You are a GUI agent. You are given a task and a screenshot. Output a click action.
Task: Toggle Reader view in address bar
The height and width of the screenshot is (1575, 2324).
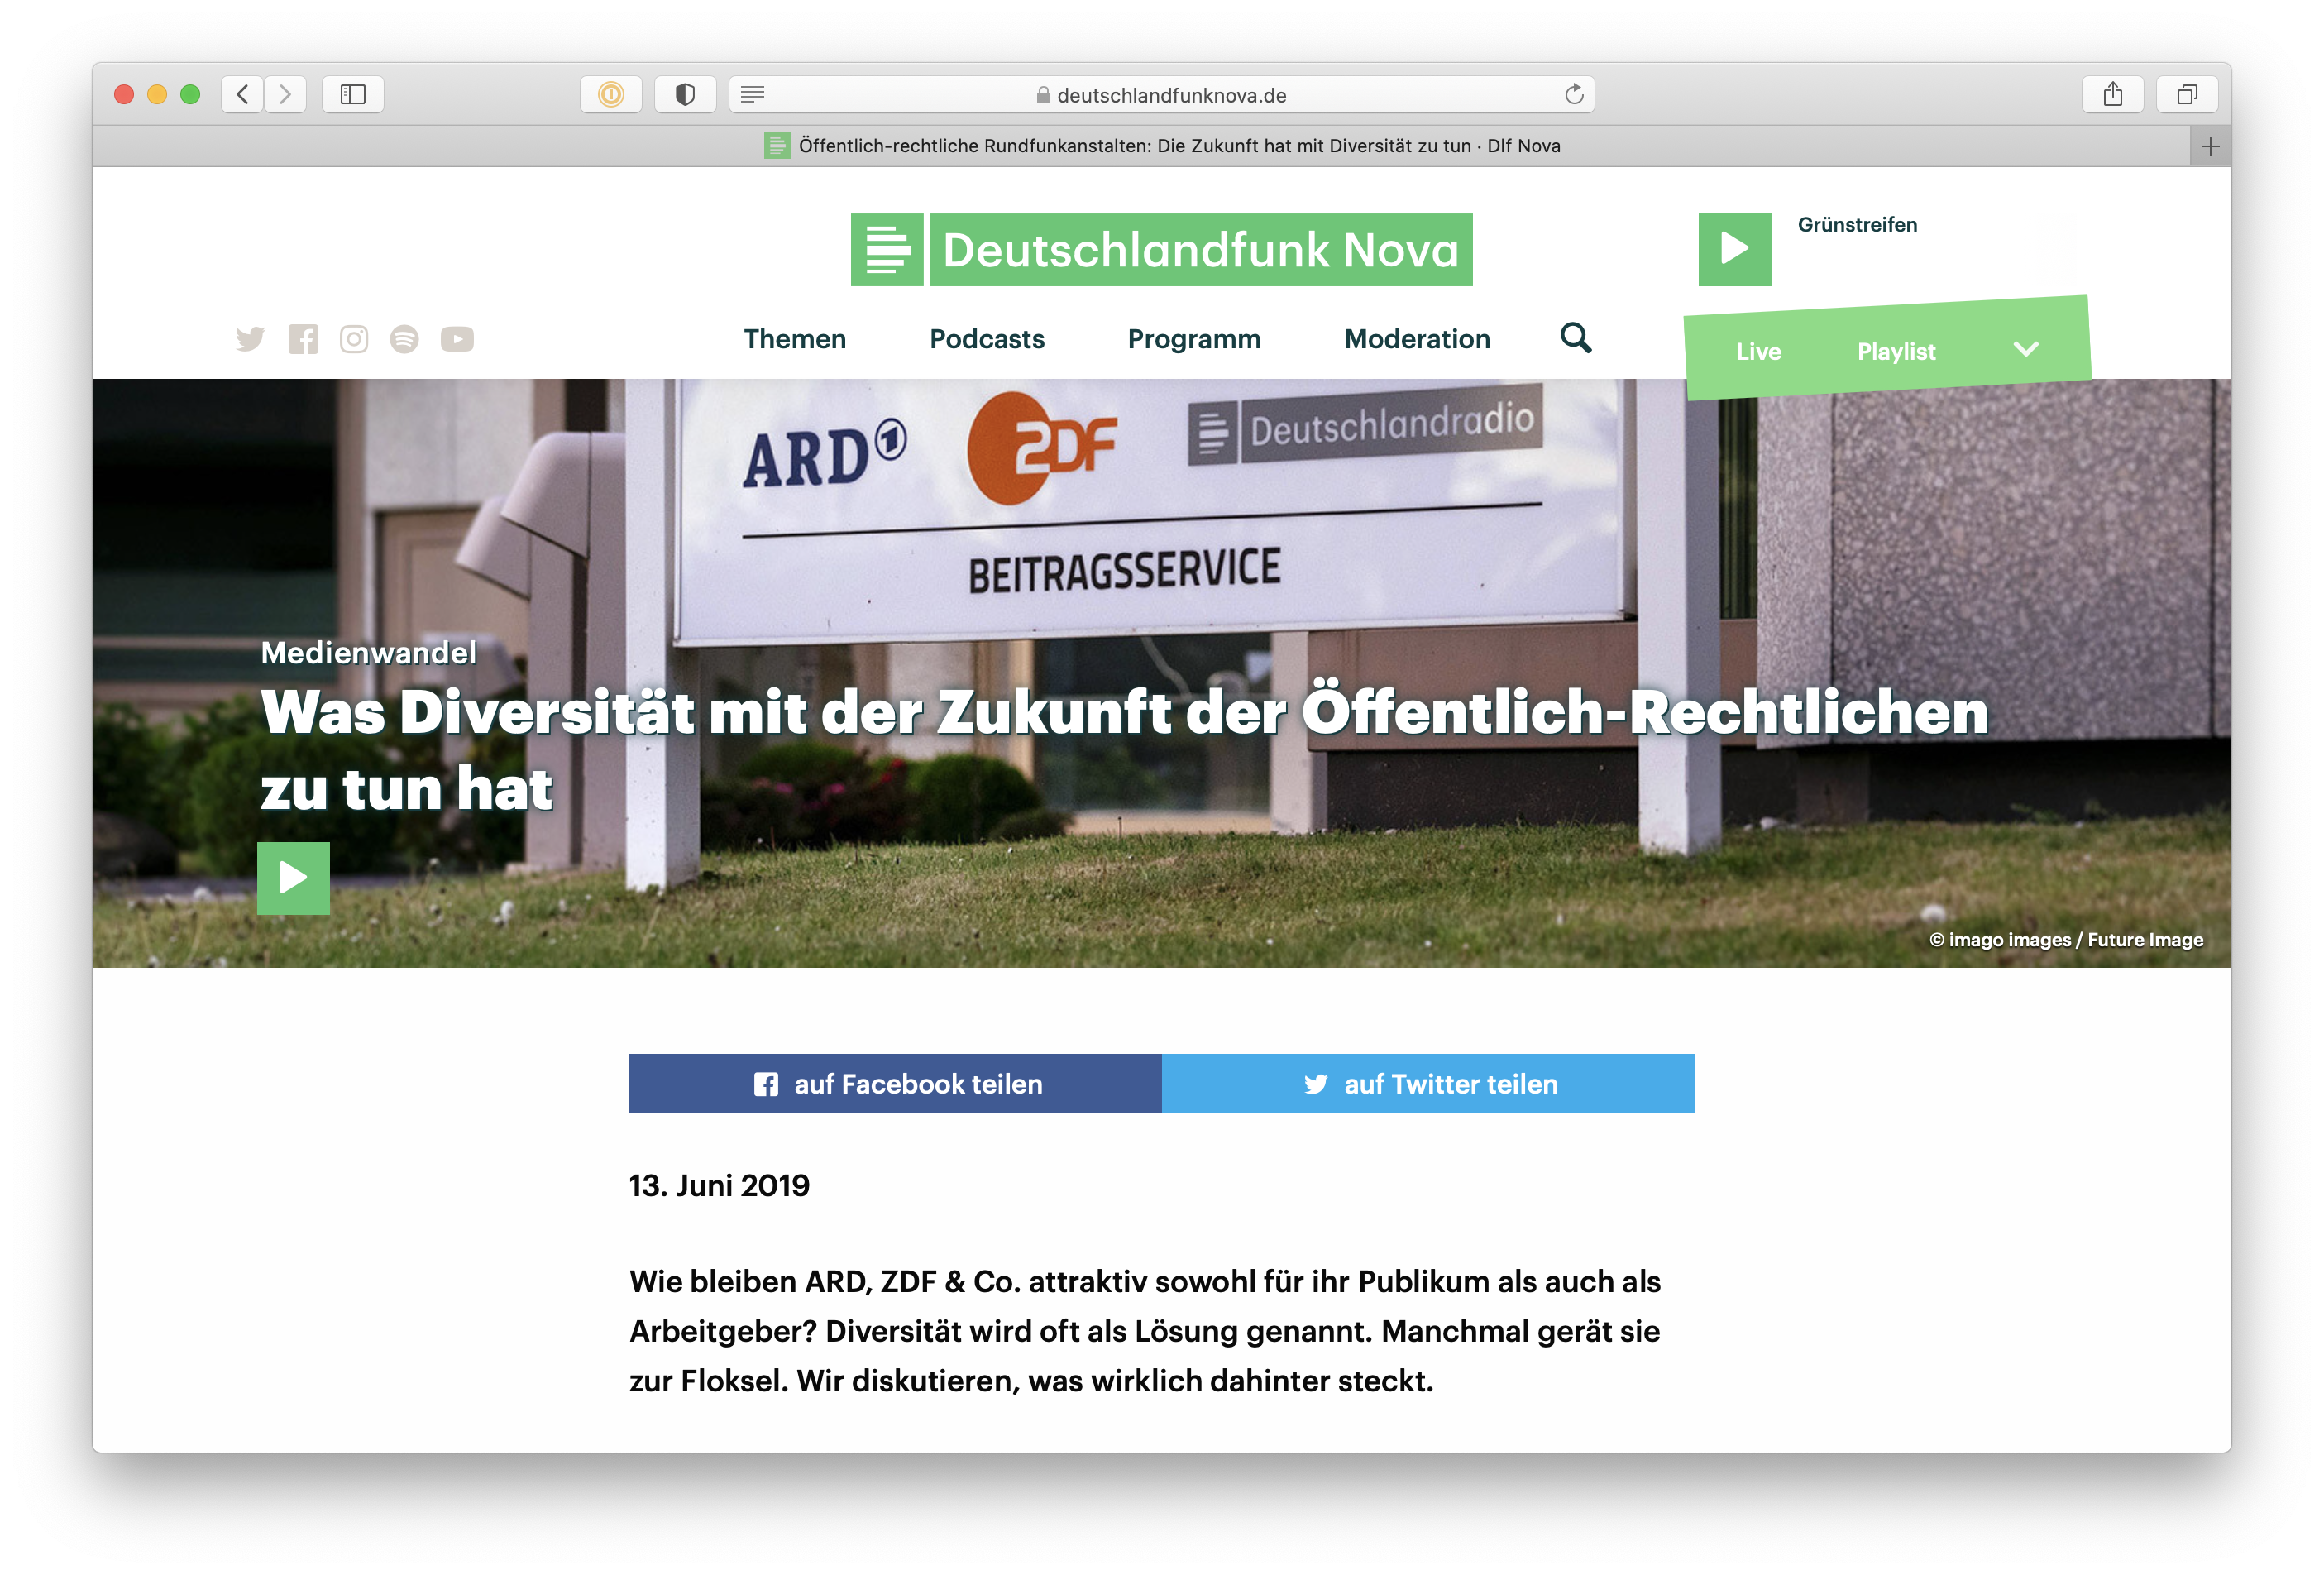[753, 95]
